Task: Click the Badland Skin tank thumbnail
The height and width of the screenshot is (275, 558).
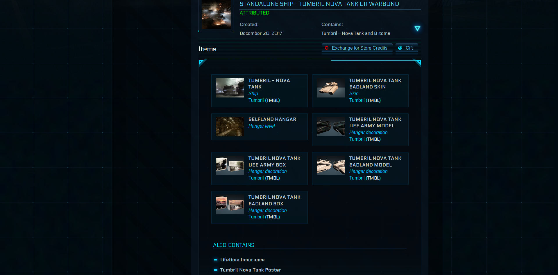Action: [x=331, y=88]
